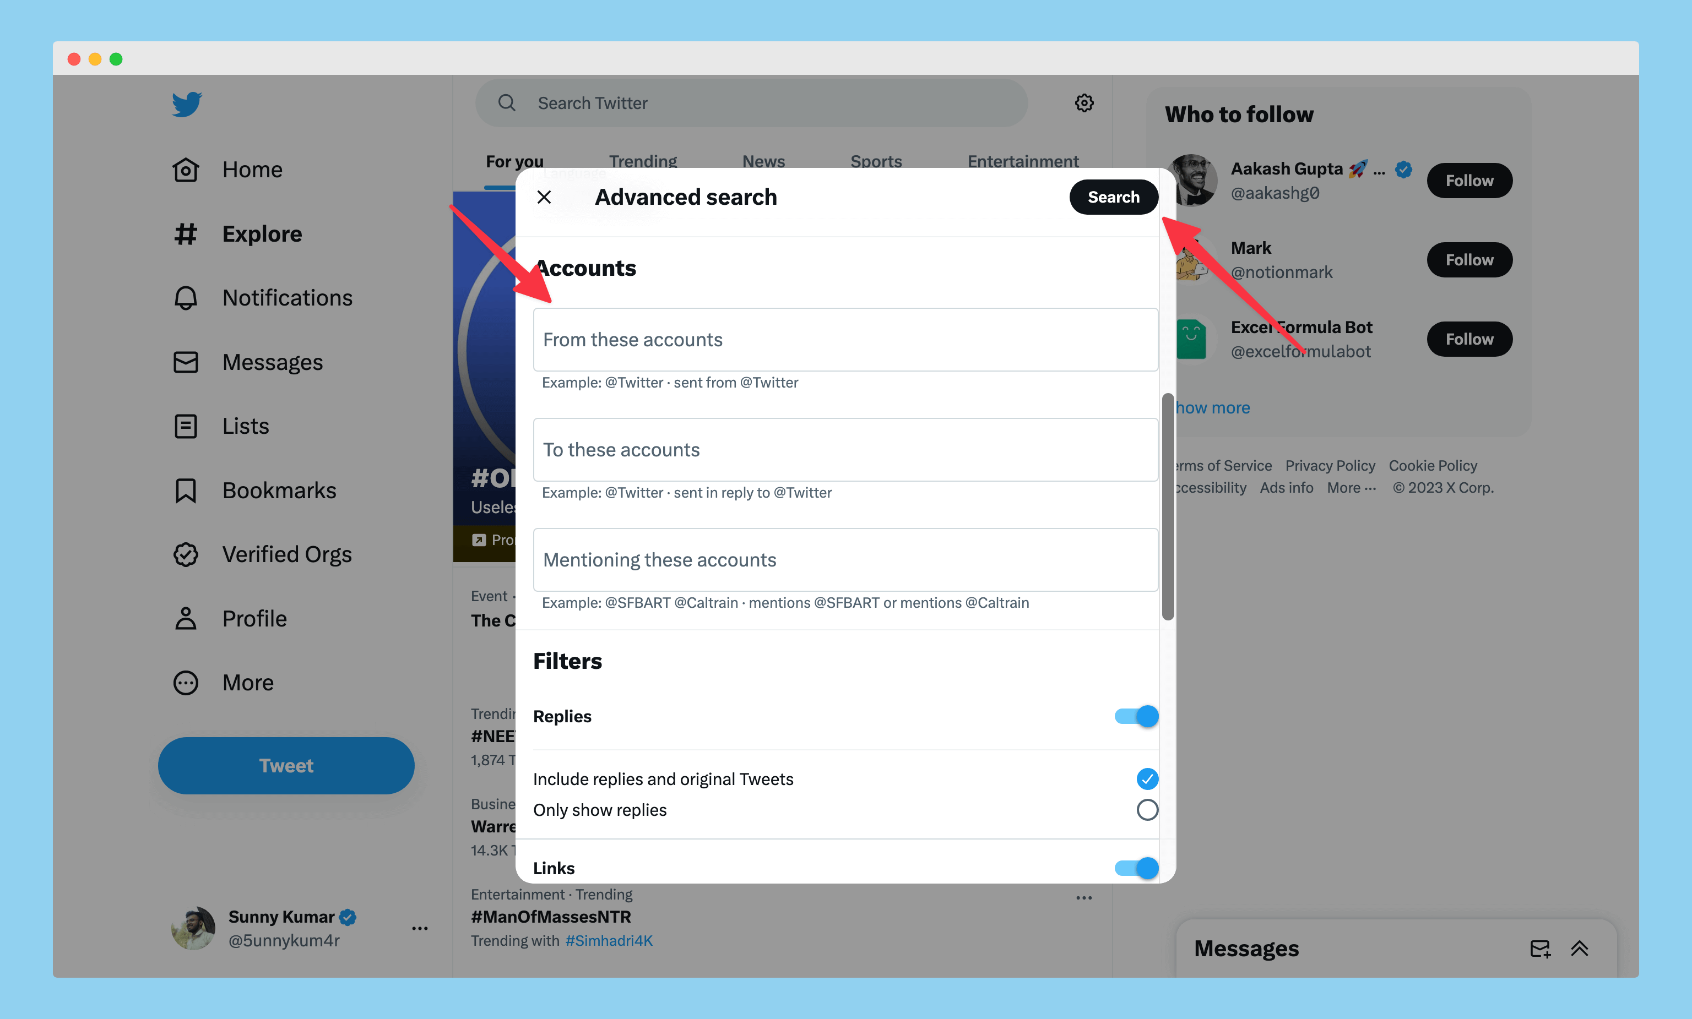Click the From these accounts field

[x=845, y=340]
